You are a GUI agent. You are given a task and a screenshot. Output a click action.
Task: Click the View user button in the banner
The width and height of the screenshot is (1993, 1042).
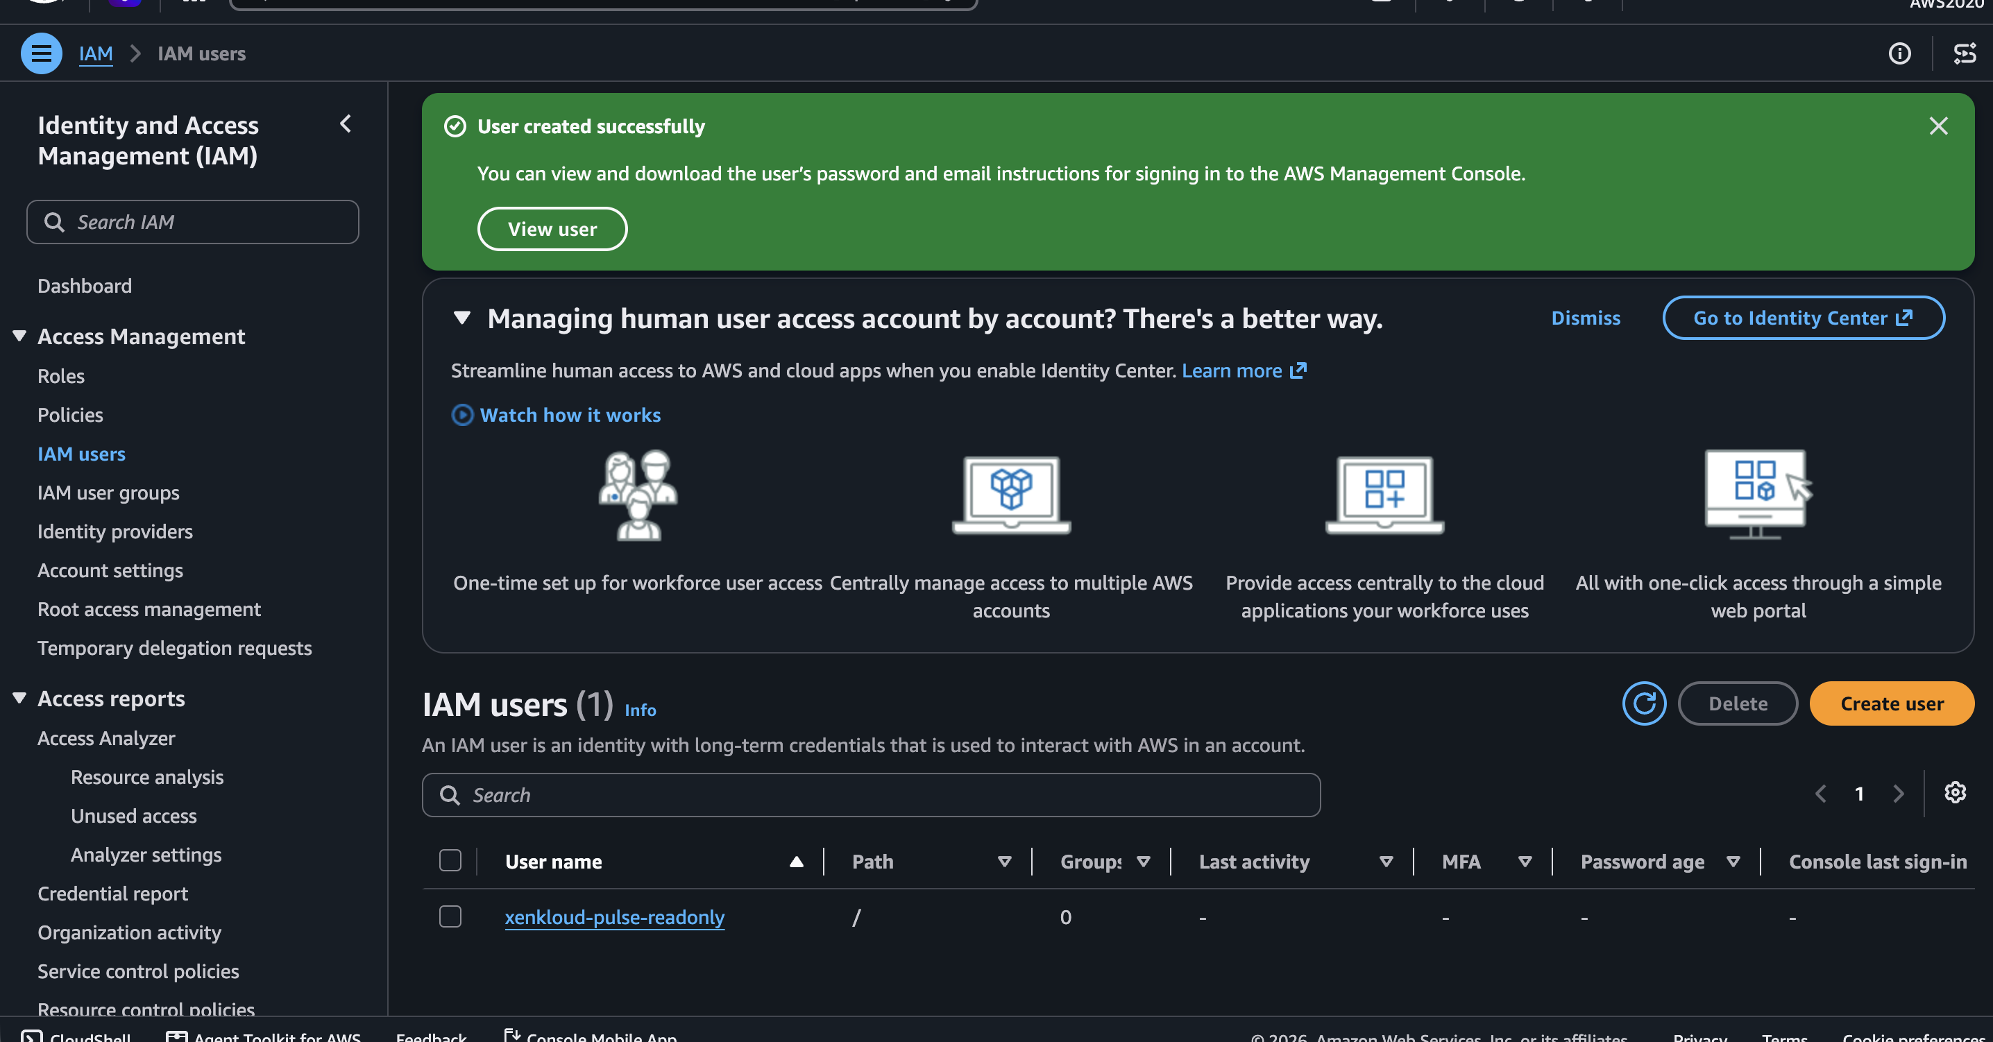(552, 229)
